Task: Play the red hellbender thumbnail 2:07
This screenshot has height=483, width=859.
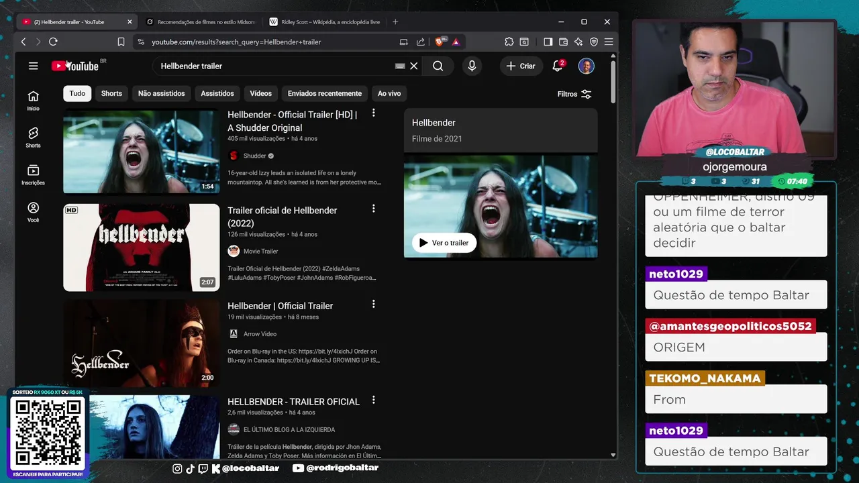Action: pos(141,248)
